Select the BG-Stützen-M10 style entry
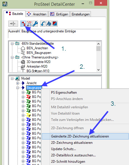Image resolution: width=129 pixels, height=165 pixels. (38, 71)
